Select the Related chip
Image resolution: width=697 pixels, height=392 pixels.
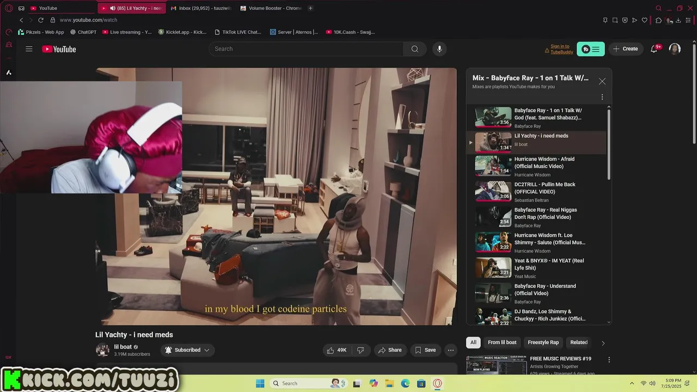pyautogui.click(x=579, y=342)
